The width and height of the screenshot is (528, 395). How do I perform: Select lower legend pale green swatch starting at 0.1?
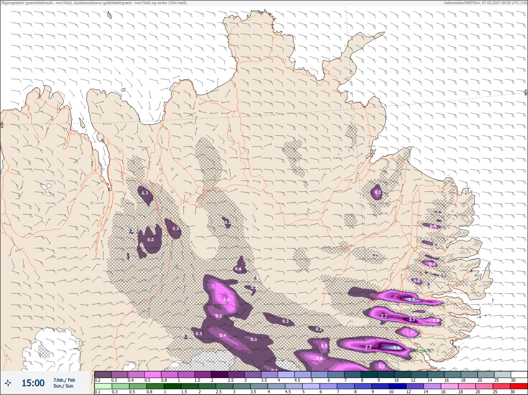[x=103, y=386]
